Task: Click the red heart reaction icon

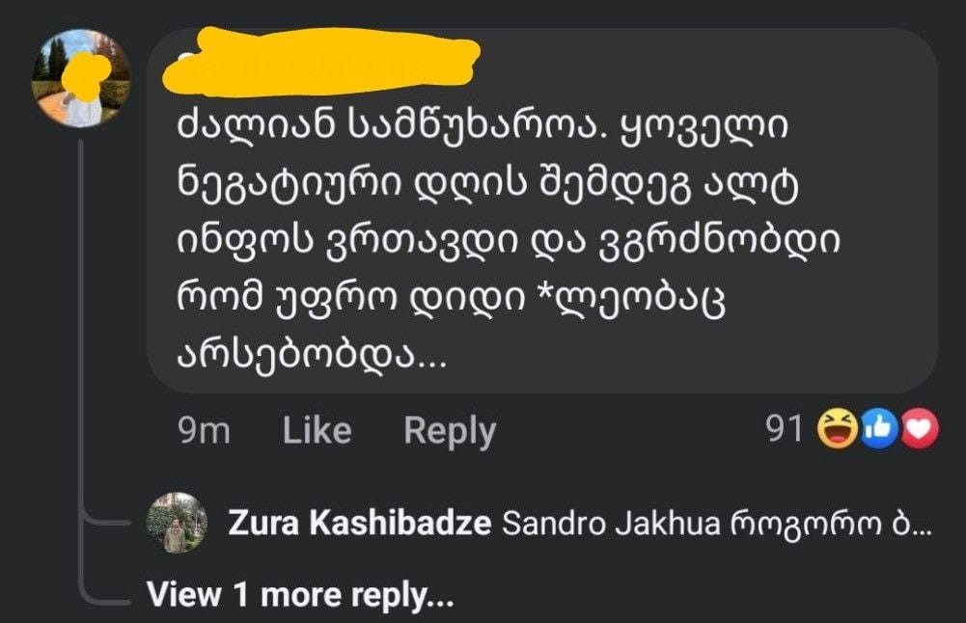Action: click(918, 429)
